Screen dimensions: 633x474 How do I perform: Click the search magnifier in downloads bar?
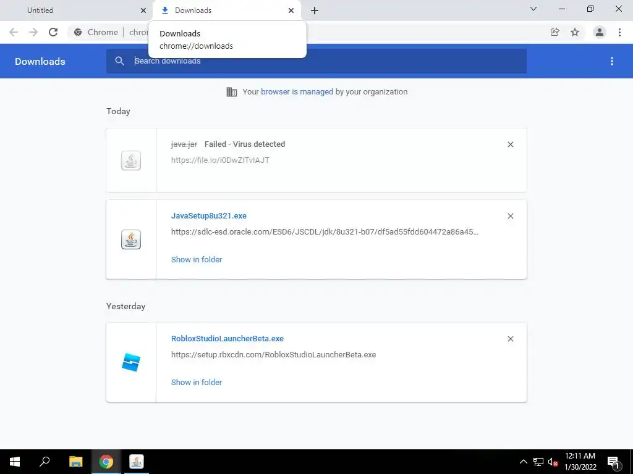pyautogui.click(x=119, y=61)
